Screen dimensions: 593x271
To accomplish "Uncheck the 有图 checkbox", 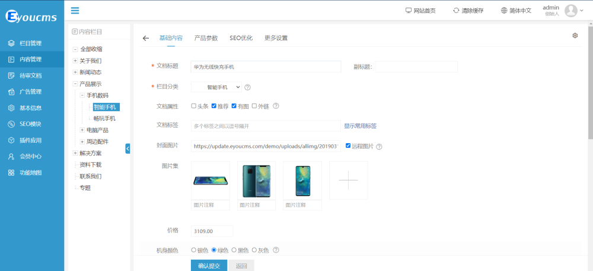I will point(234,106).
